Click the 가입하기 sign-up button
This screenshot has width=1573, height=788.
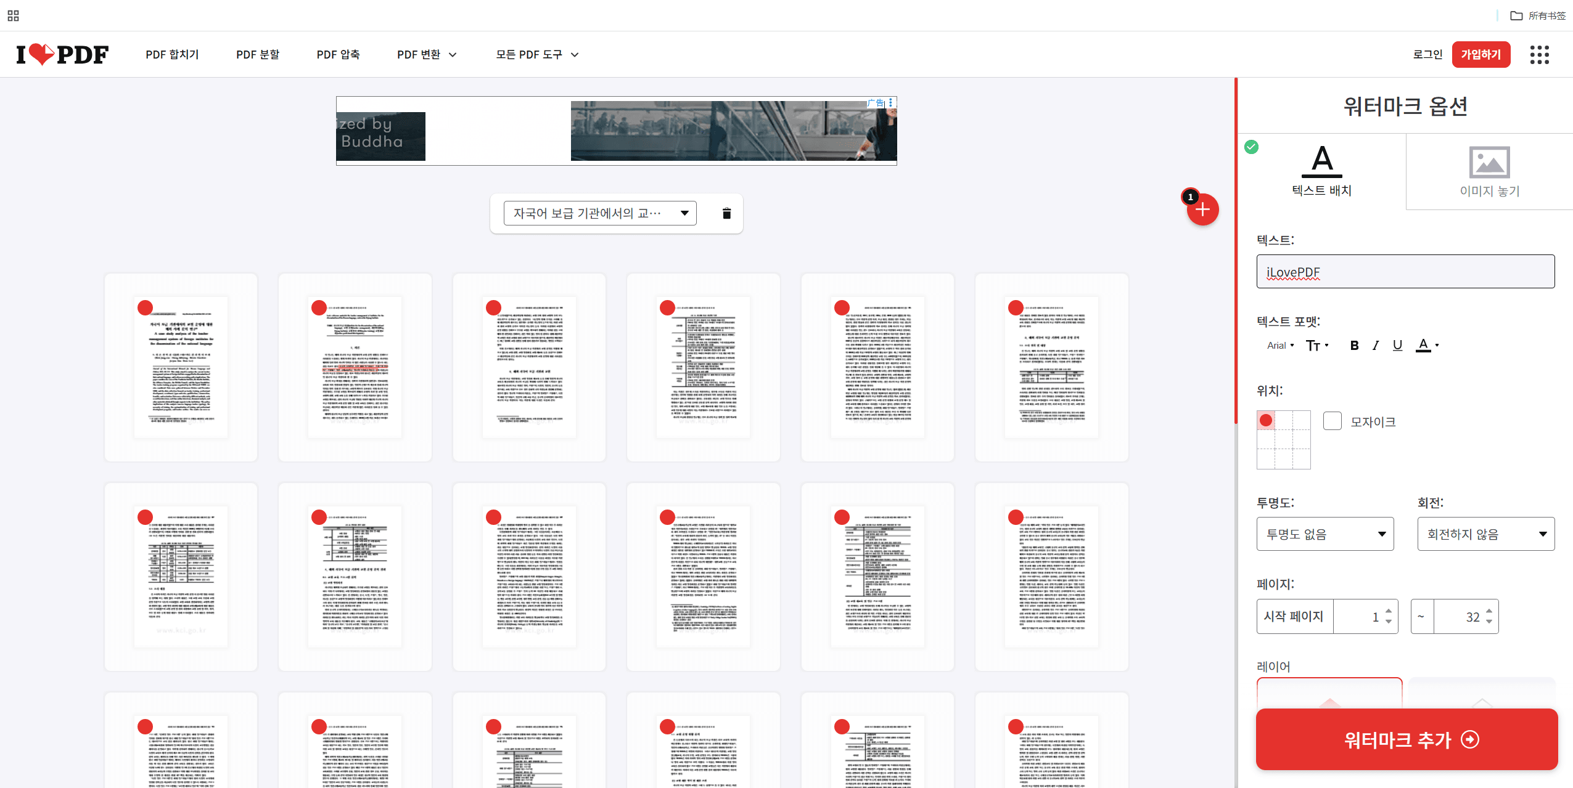click(x=1481, y=54)
